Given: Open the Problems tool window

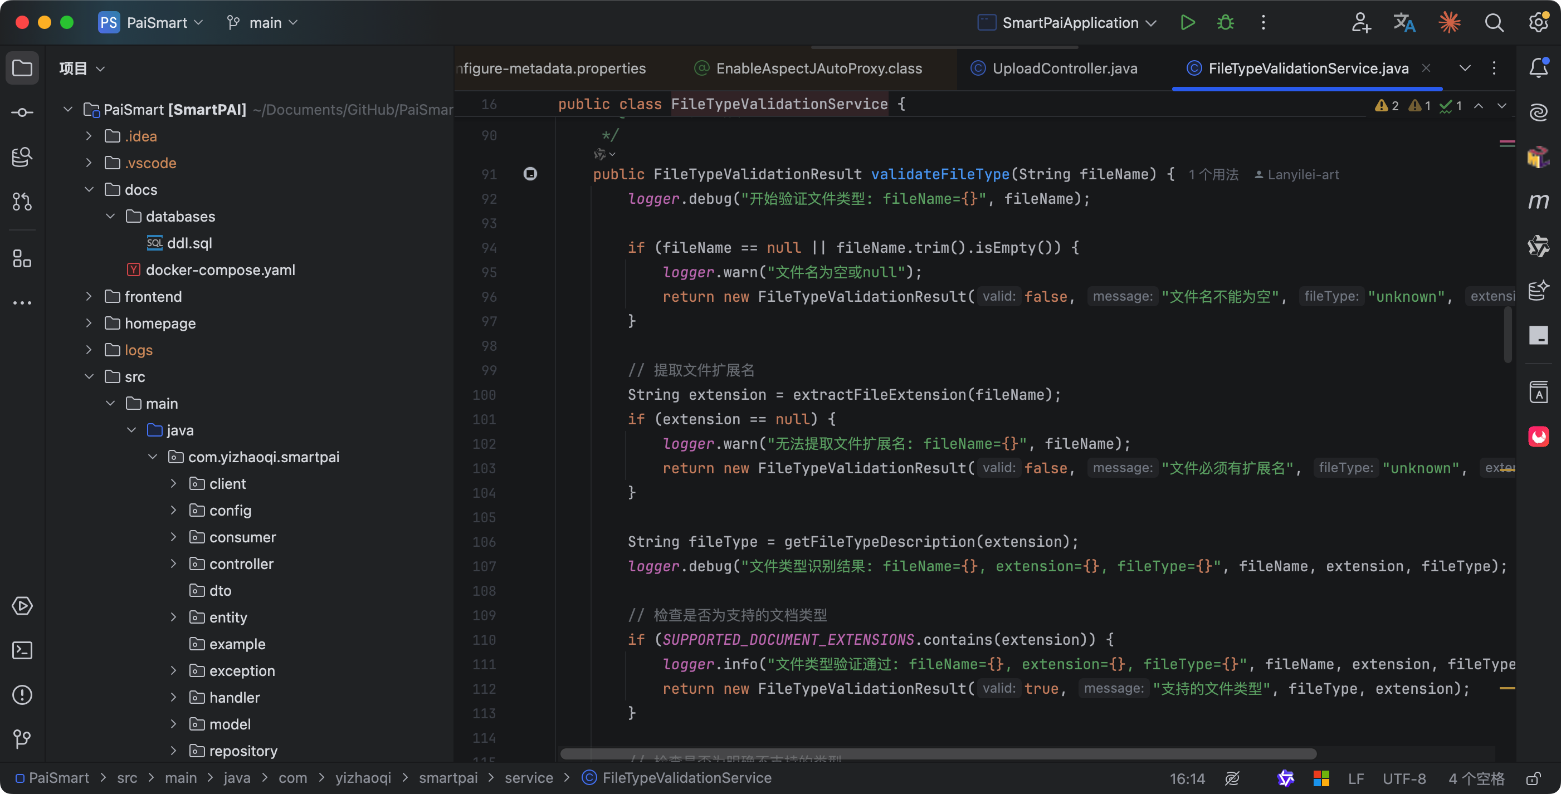Looking at the screenshot, I should coord(22,695).
